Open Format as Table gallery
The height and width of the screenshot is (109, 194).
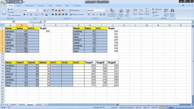(x=120, y=12)
